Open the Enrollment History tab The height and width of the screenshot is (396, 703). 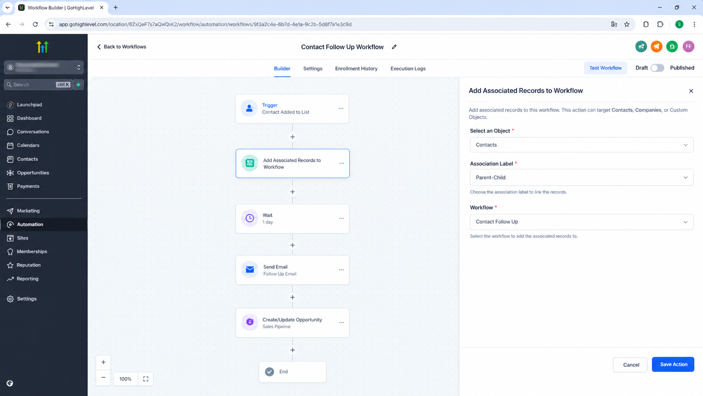[x=356, y=69]
